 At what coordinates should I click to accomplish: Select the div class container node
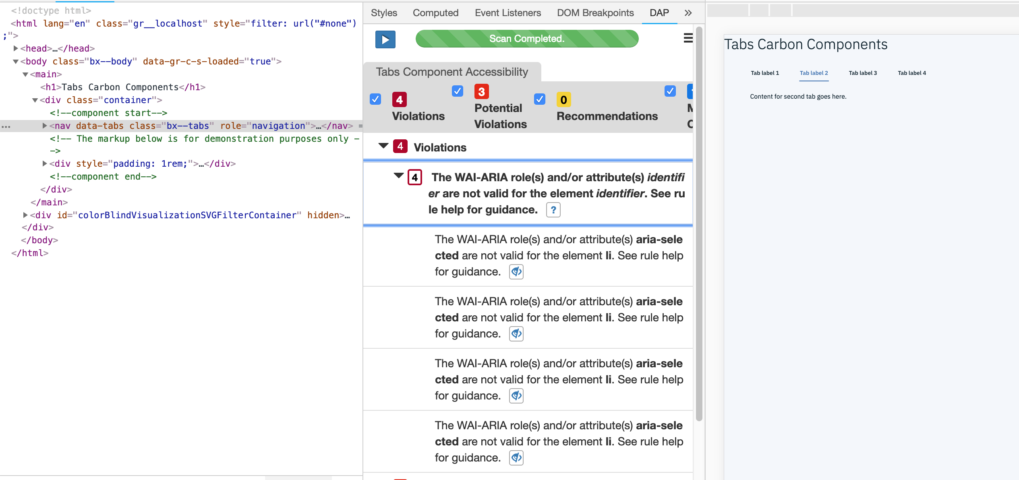101,100
